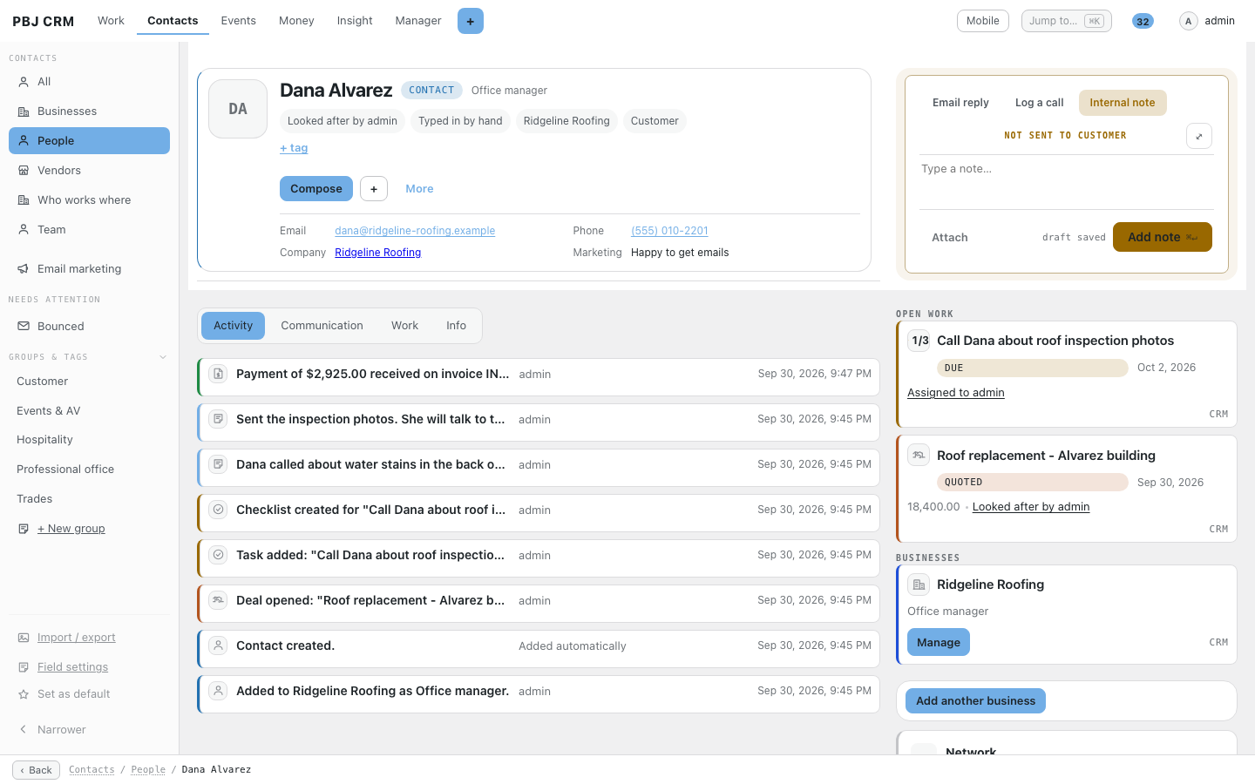Click the deal icon on Roof replacement card
The width and height of the screenshot is (1255, 784).
pos(919,456)
